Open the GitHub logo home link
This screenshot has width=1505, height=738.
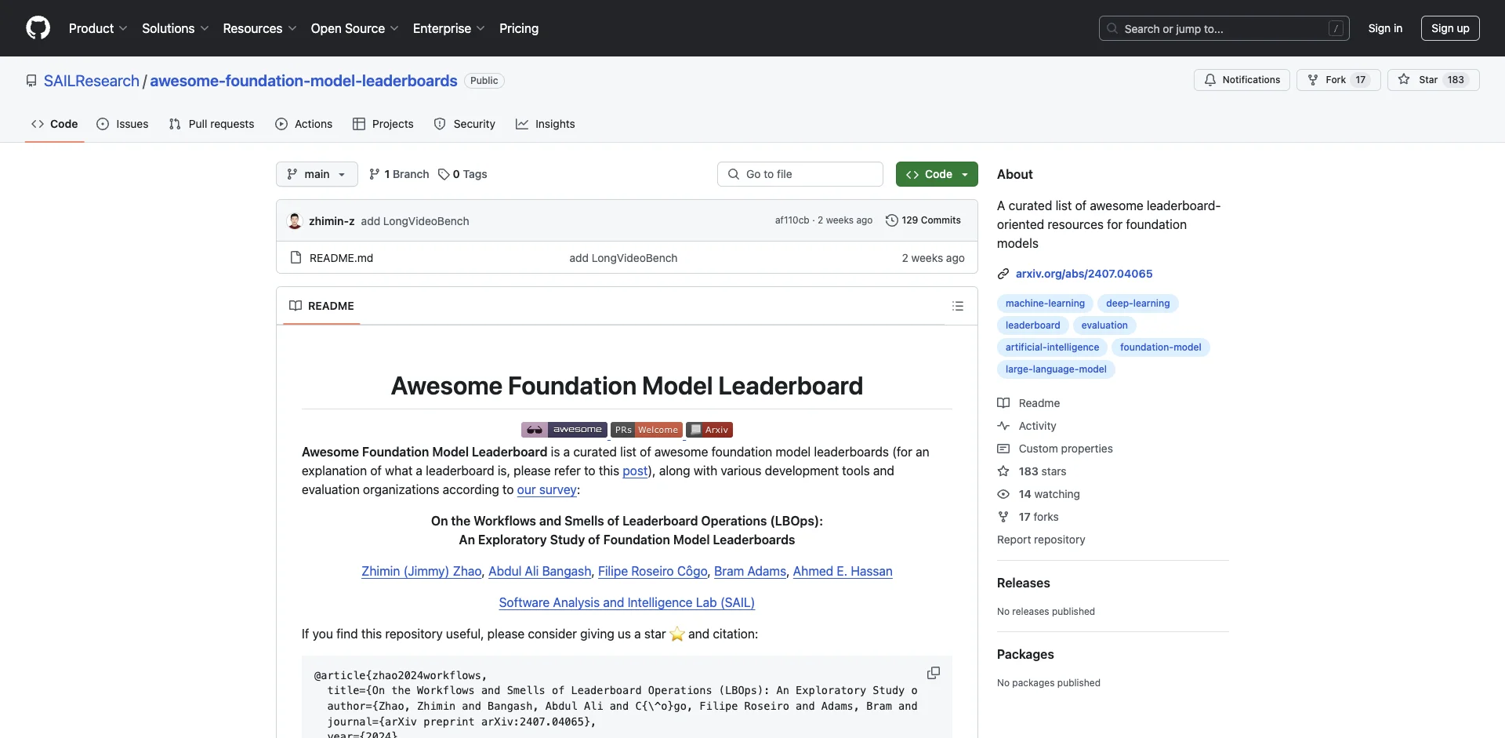point(38,28)
